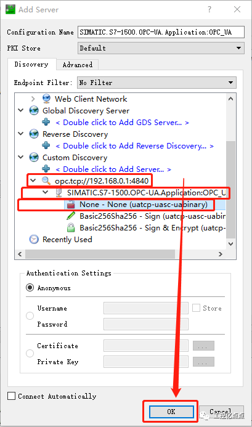Screen dimensions: 252x427
Task: Collapse the Reverse Discovery node
Action: click(x=21, y=134)
